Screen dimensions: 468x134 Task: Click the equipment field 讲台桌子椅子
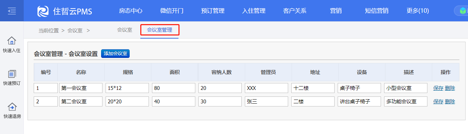pos(359,102)
